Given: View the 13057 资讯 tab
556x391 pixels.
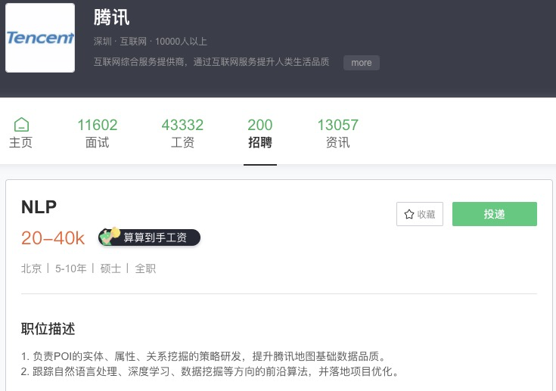Looking at the screenshot, I should point(337,133).
